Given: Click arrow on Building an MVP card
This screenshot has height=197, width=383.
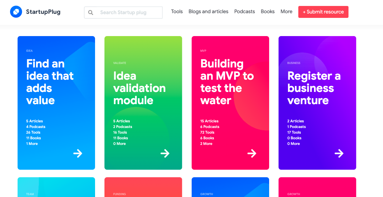Looking at the screenshot, I should (x=252, y=153).
